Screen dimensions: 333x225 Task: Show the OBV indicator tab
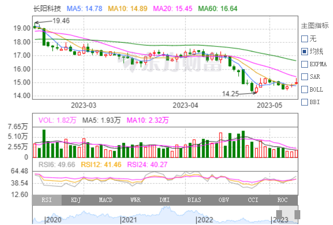224,200
